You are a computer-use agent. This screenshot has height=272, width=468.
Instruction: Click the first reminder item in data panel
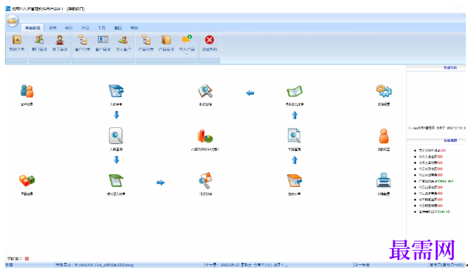[x=432, y=150]
